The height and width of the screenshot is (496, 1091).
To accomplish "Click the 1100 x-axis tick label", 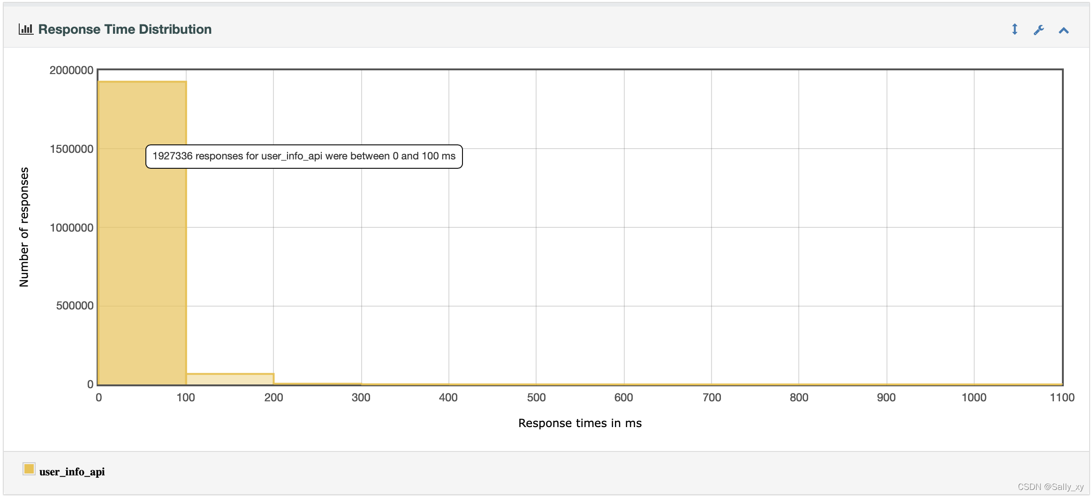I will (x=1062, y=398).
